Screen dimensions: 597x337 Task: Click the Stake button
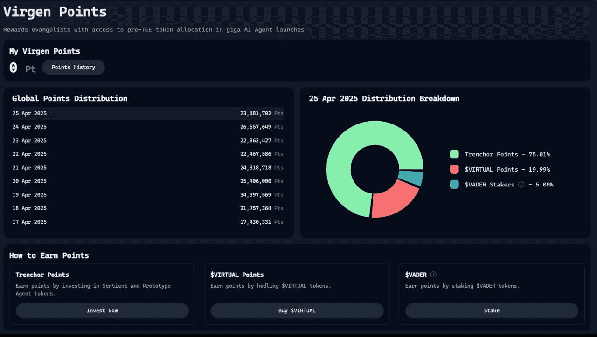point(492,311)
